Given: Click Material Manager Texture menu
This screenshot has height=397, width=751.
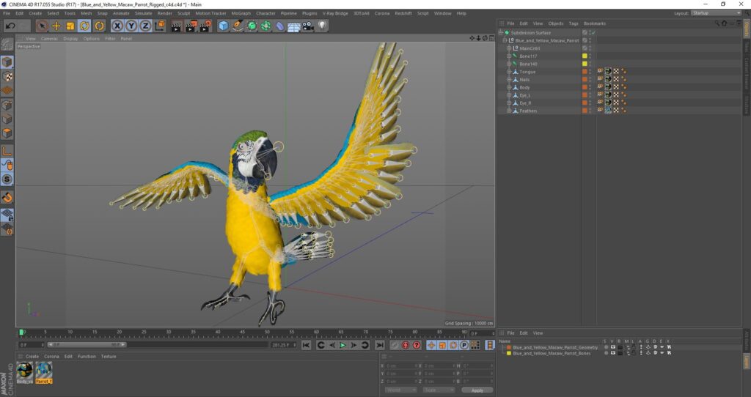Looking at the screenshot, I should coord(109,356).
